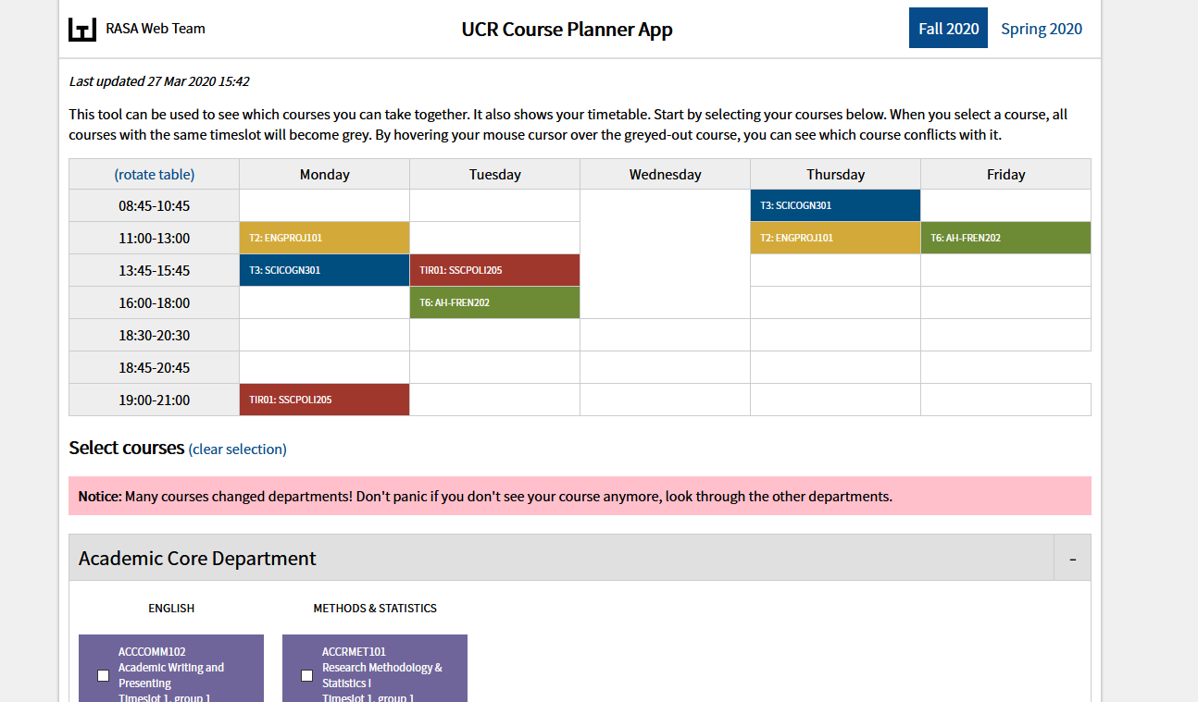Viewport: 1198px width, 702px height.
Task: Click Tuesday SSCPOLI205 red timetable block
Action: coord(494,270)
